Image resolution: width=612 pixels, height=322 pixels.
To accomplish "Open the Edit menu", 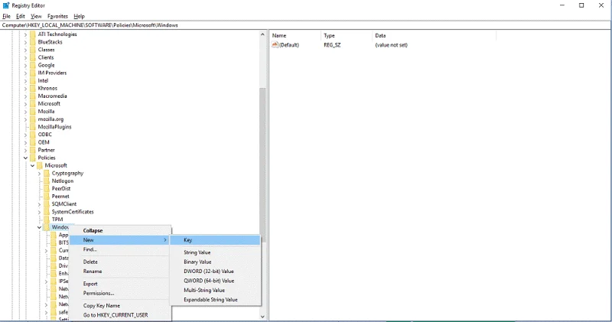I will coord(21,16).
